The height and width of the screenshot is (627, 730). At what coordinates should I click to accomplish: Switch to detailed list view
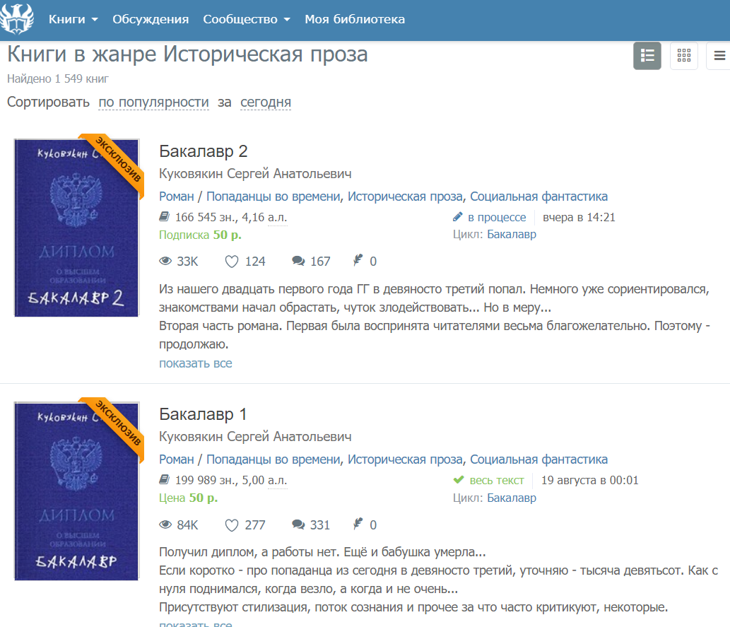647,56
